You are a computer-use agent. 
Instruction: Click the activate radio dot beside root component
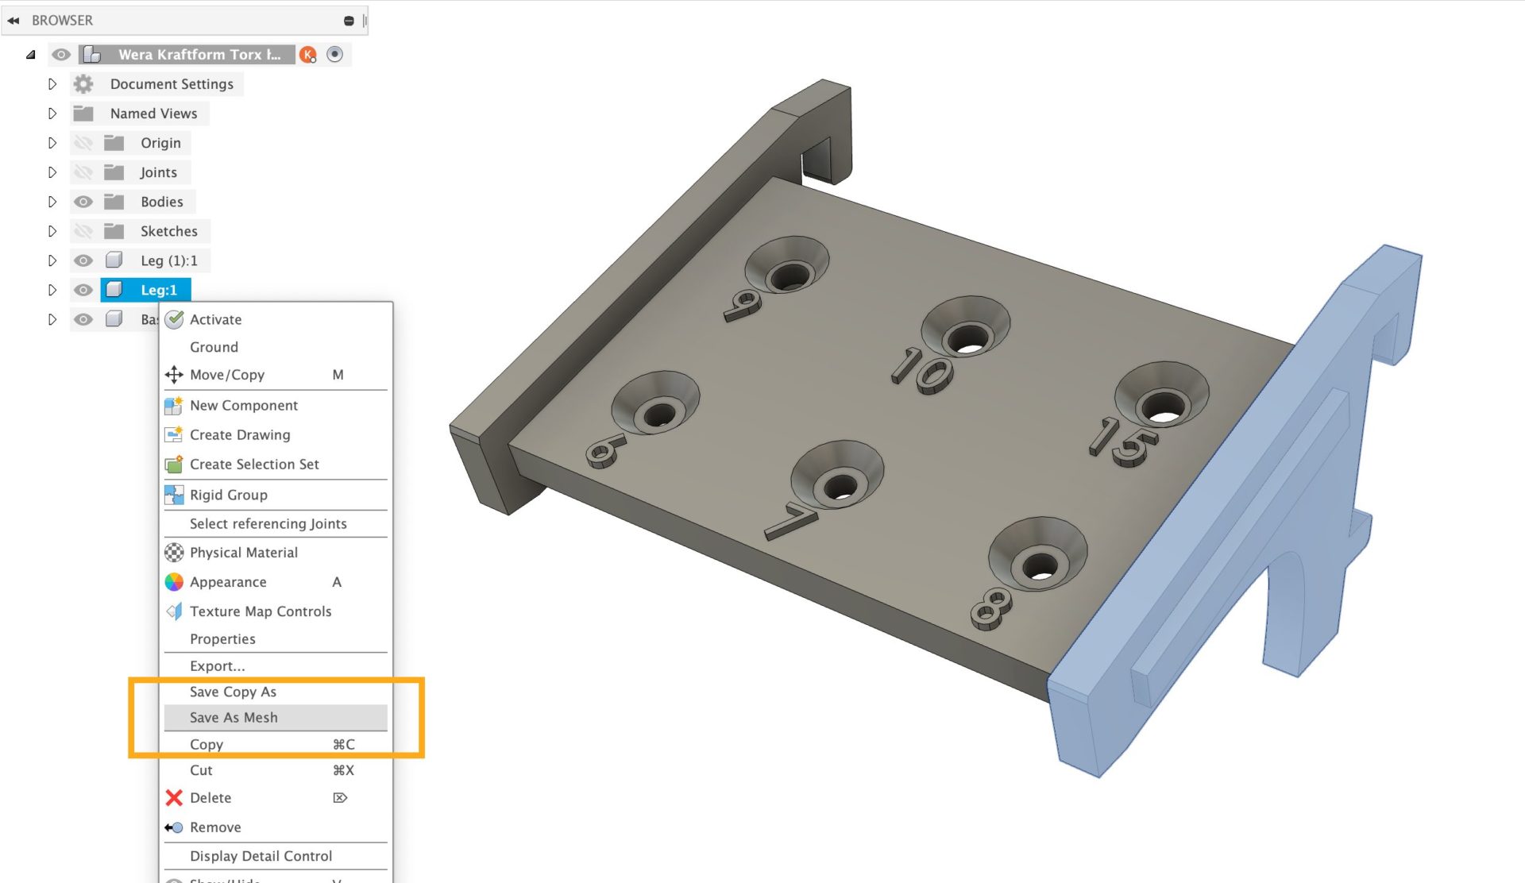pos(335,55)
